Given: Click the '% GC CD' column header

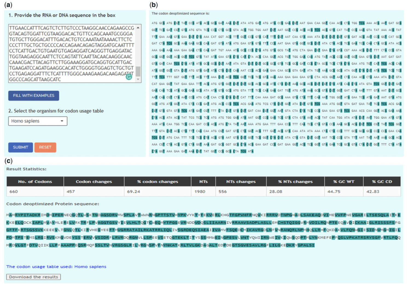Looking at the screenshot, I should (x=382, y=181).
